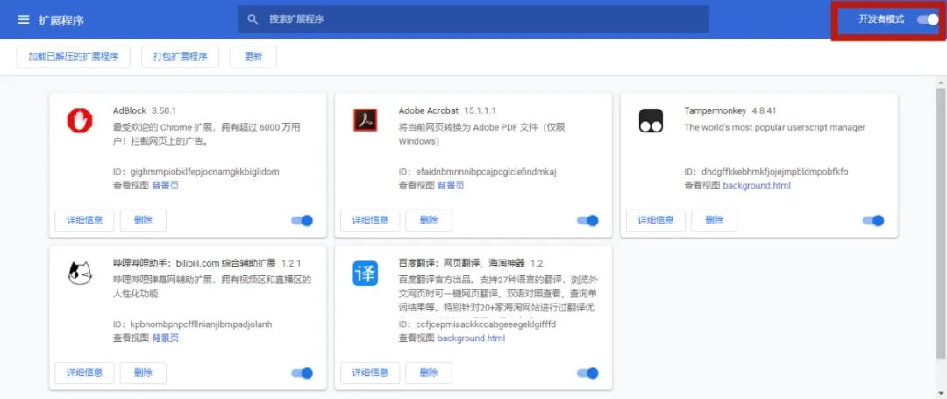947x399 pixels.
Task: Click AdBlock ID gighmmpiobklfepjocnamgkkbiglidom
Action: tap(204, 171)
